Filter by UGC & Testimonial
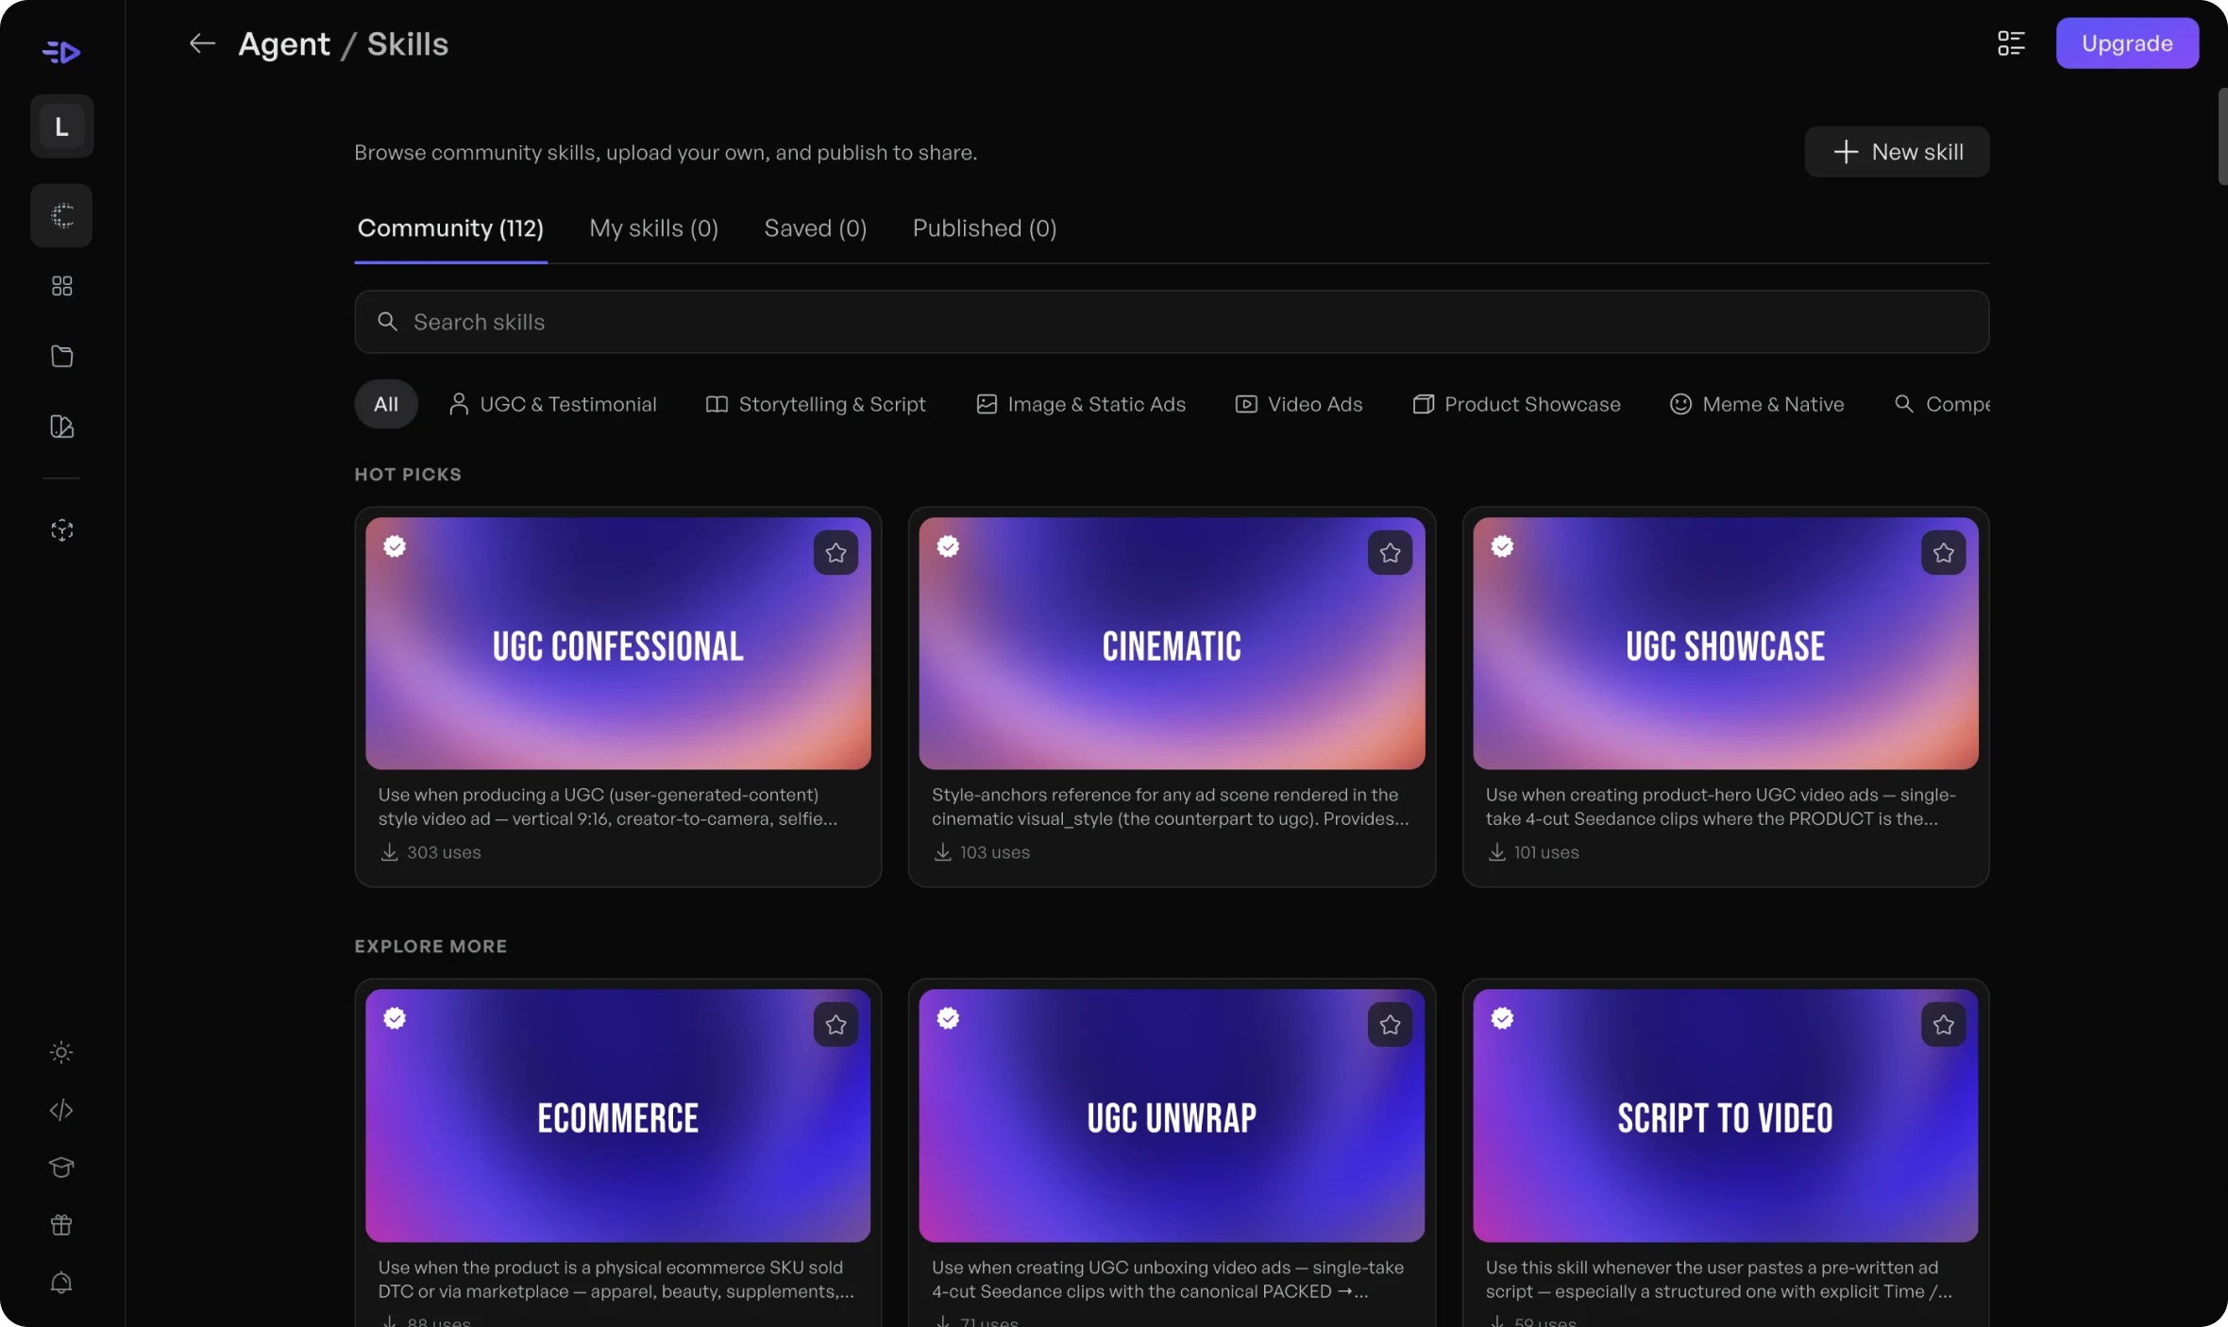This screenshot has height=1327, width=2228. (552, 404)
